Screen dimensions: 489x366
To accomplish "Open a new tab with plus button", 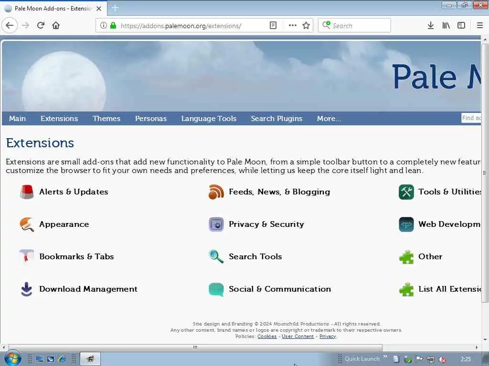I will [x=115, y=8].
